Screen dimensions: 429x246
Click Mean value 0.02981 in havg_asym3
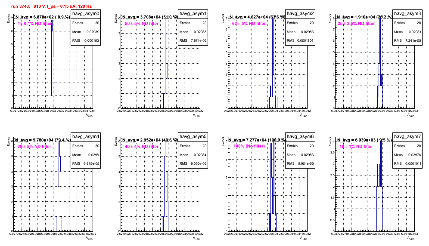click(414, 32)
